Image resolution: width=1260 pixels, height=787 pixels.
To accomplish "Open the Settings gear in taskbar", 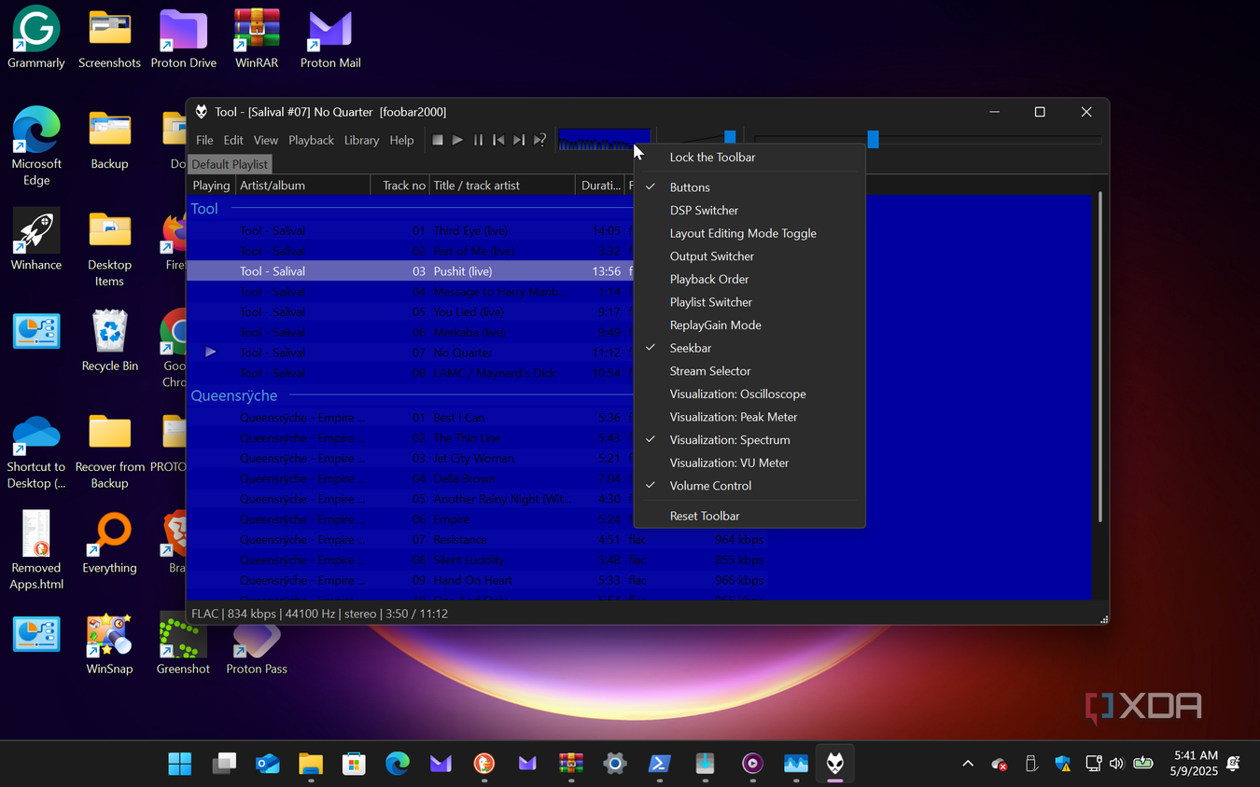I will point(614,764).
